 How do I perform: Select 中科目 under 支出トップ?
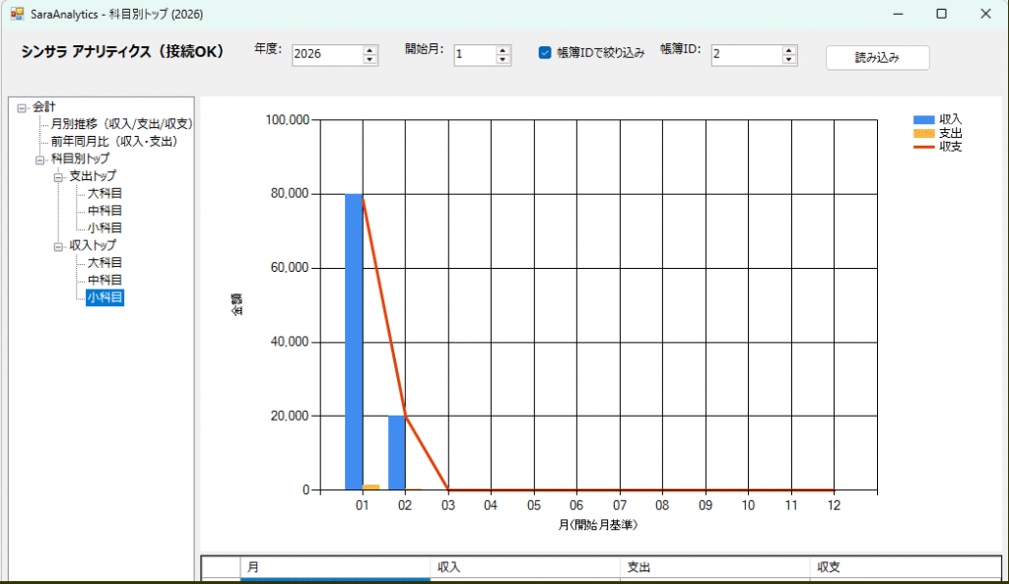coord(104,211)
